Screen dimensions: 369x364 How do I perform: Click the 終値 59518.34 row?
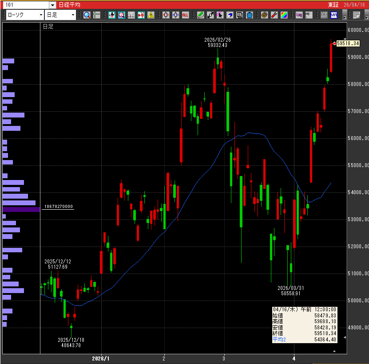[x=305, y=333]
